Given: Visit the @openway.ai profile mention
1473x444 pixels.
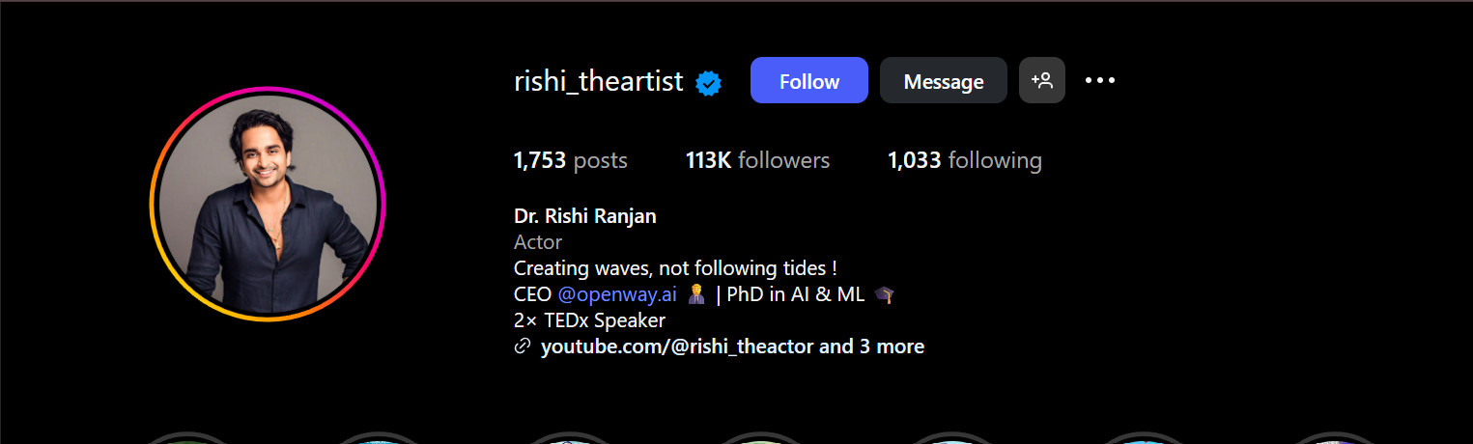Looking at the screenshot, I should [x=617, y=294].
